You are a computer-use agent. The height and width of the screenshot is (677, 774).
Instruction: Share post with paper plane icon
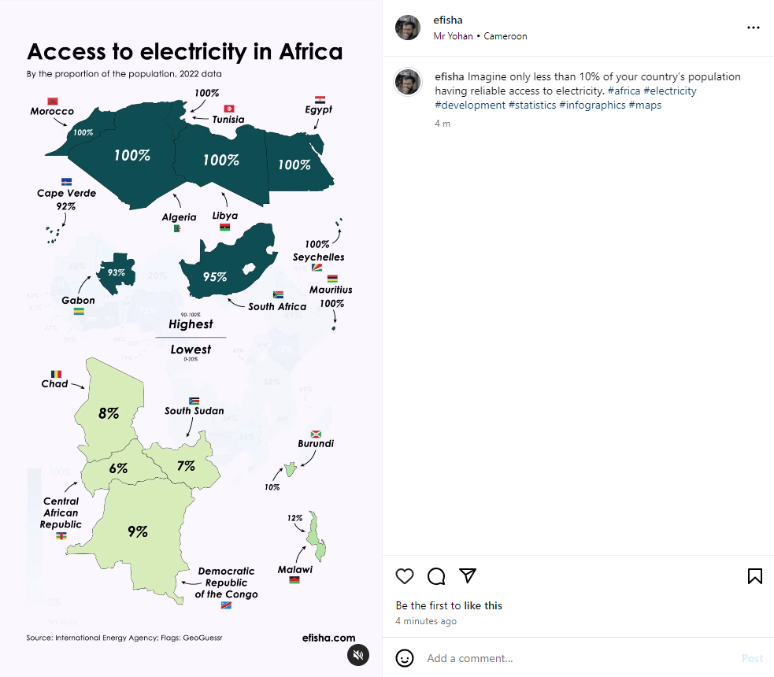(468, 576)
